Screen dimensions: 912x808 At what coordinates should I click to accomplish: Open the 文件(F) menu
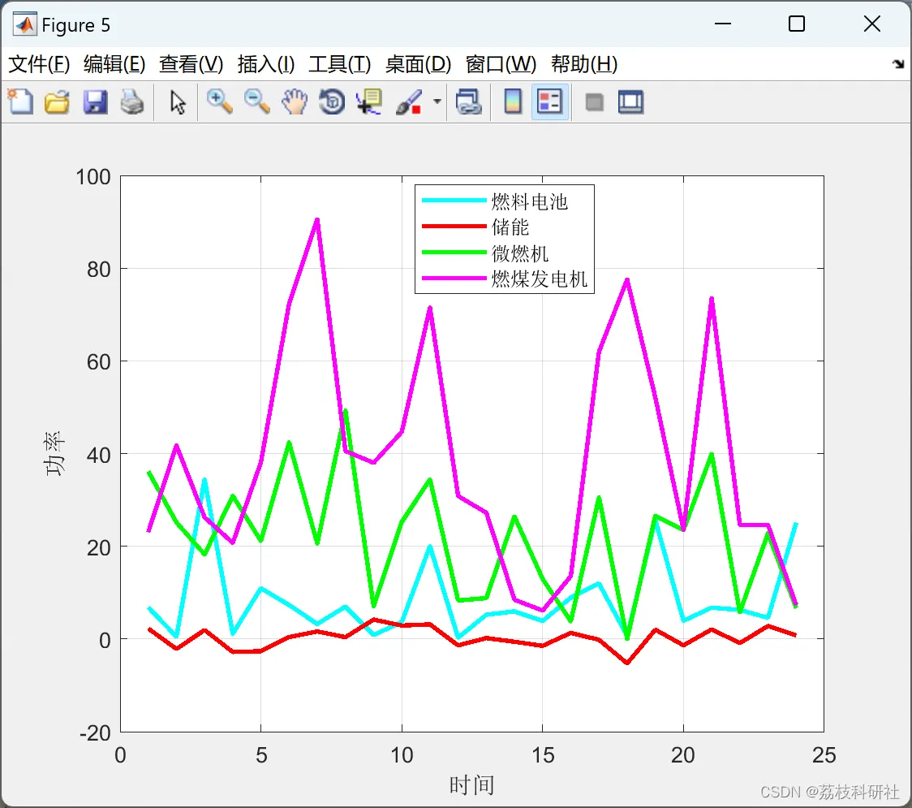(39, 64)
